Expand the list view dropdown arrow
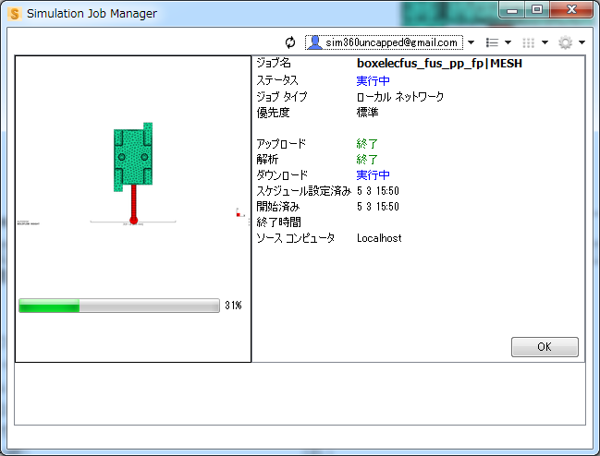The height and width of the screenshot is (456, 600). point(508,42)
